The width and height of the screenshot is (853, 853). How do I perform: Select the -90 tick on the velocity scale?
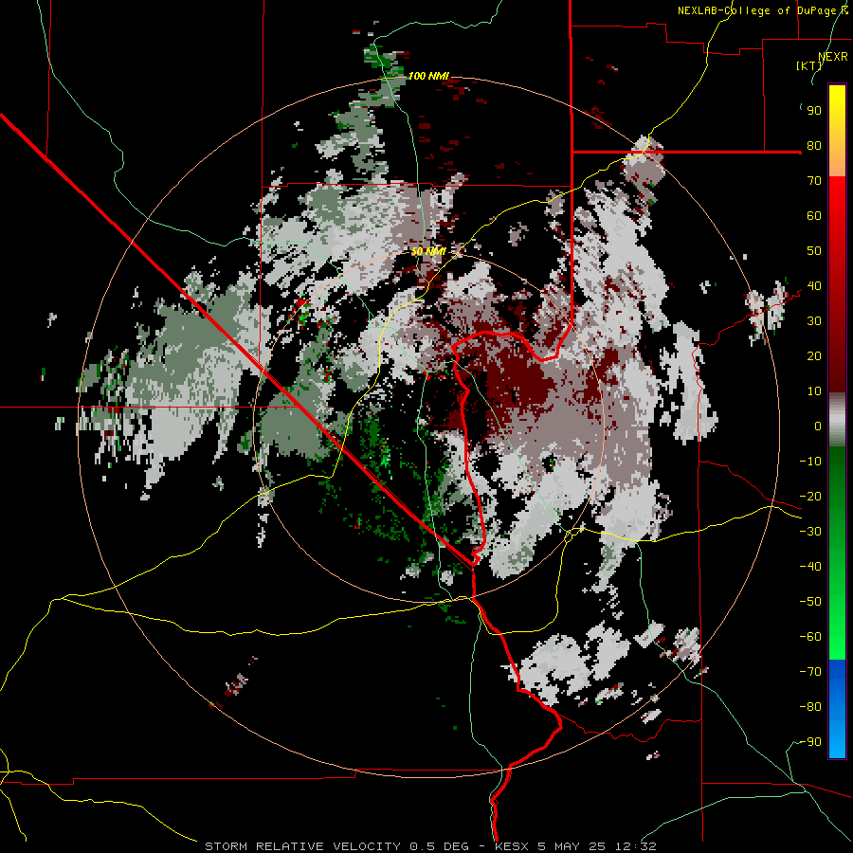coord(810,742)
